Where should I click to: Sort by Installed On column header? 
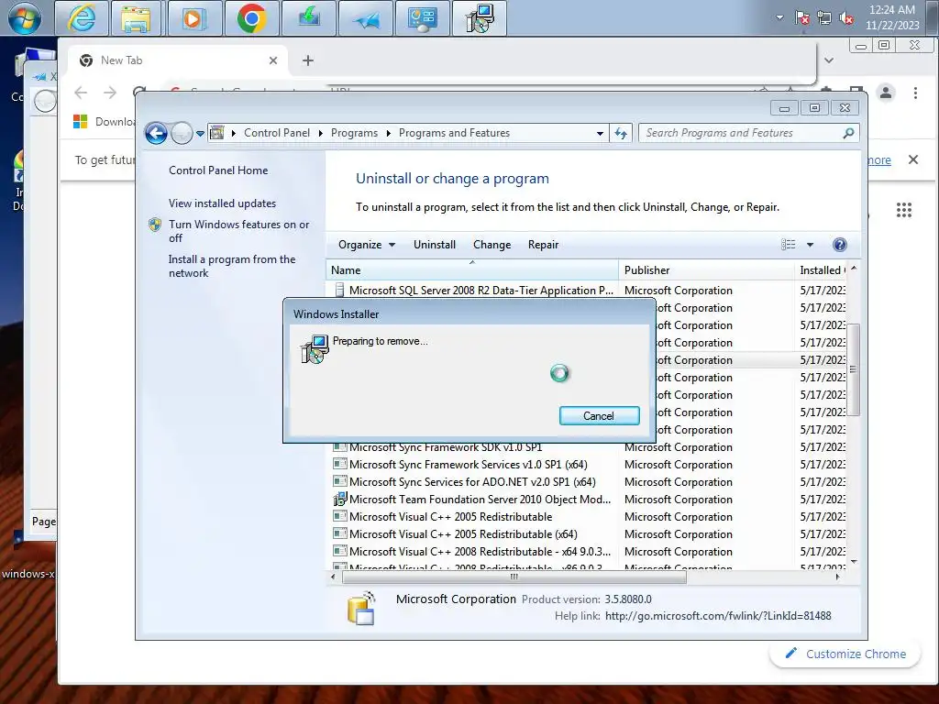(x=821, y=270)
